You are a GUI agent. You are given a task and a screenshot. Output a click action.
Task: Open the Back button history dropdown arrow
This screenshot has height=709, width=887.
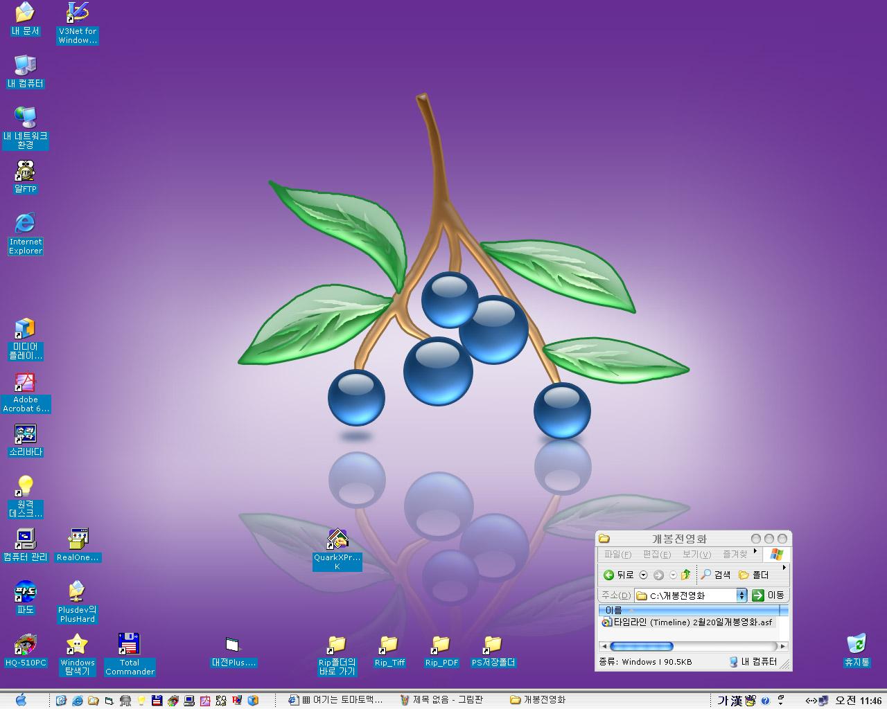tap(643, 575)
